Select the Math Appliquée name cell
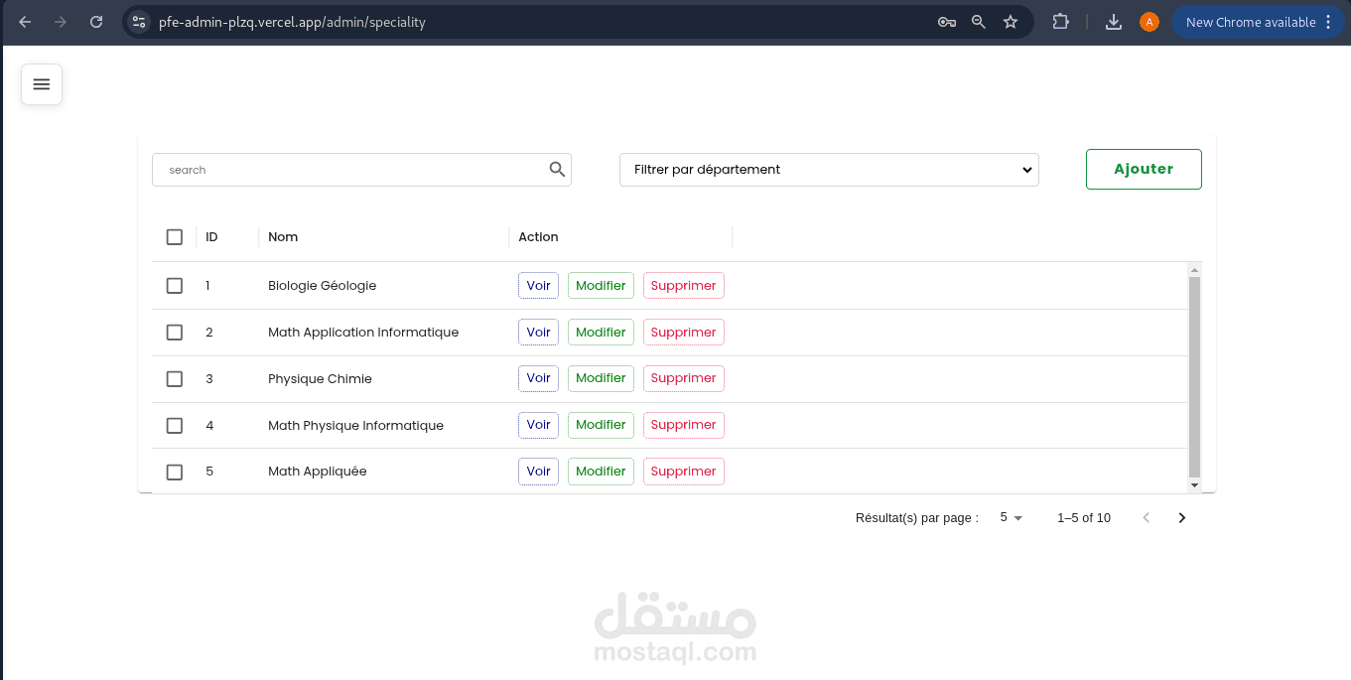The height and width of the screenshot is (680, 1351). [318, 472]
